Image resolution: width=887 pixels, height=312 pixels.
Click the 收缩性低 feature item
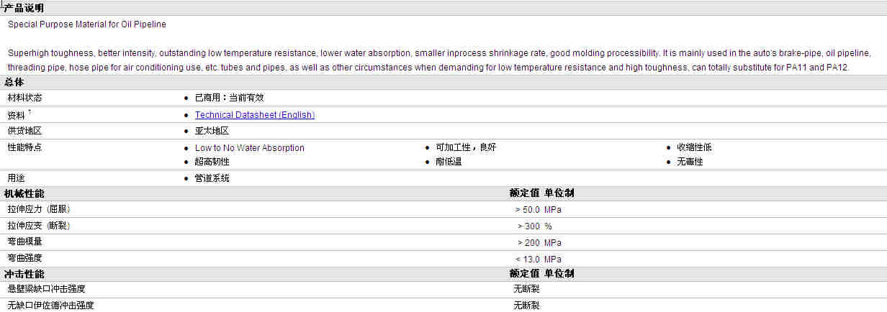click(694, 147)
